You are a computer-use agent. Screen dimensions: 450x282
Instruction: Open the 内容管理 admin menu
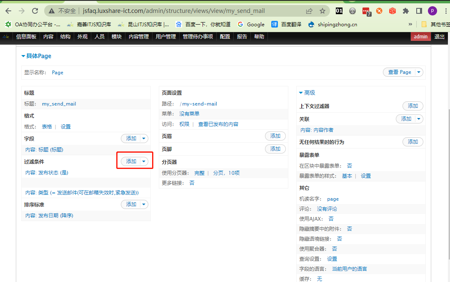138,37
